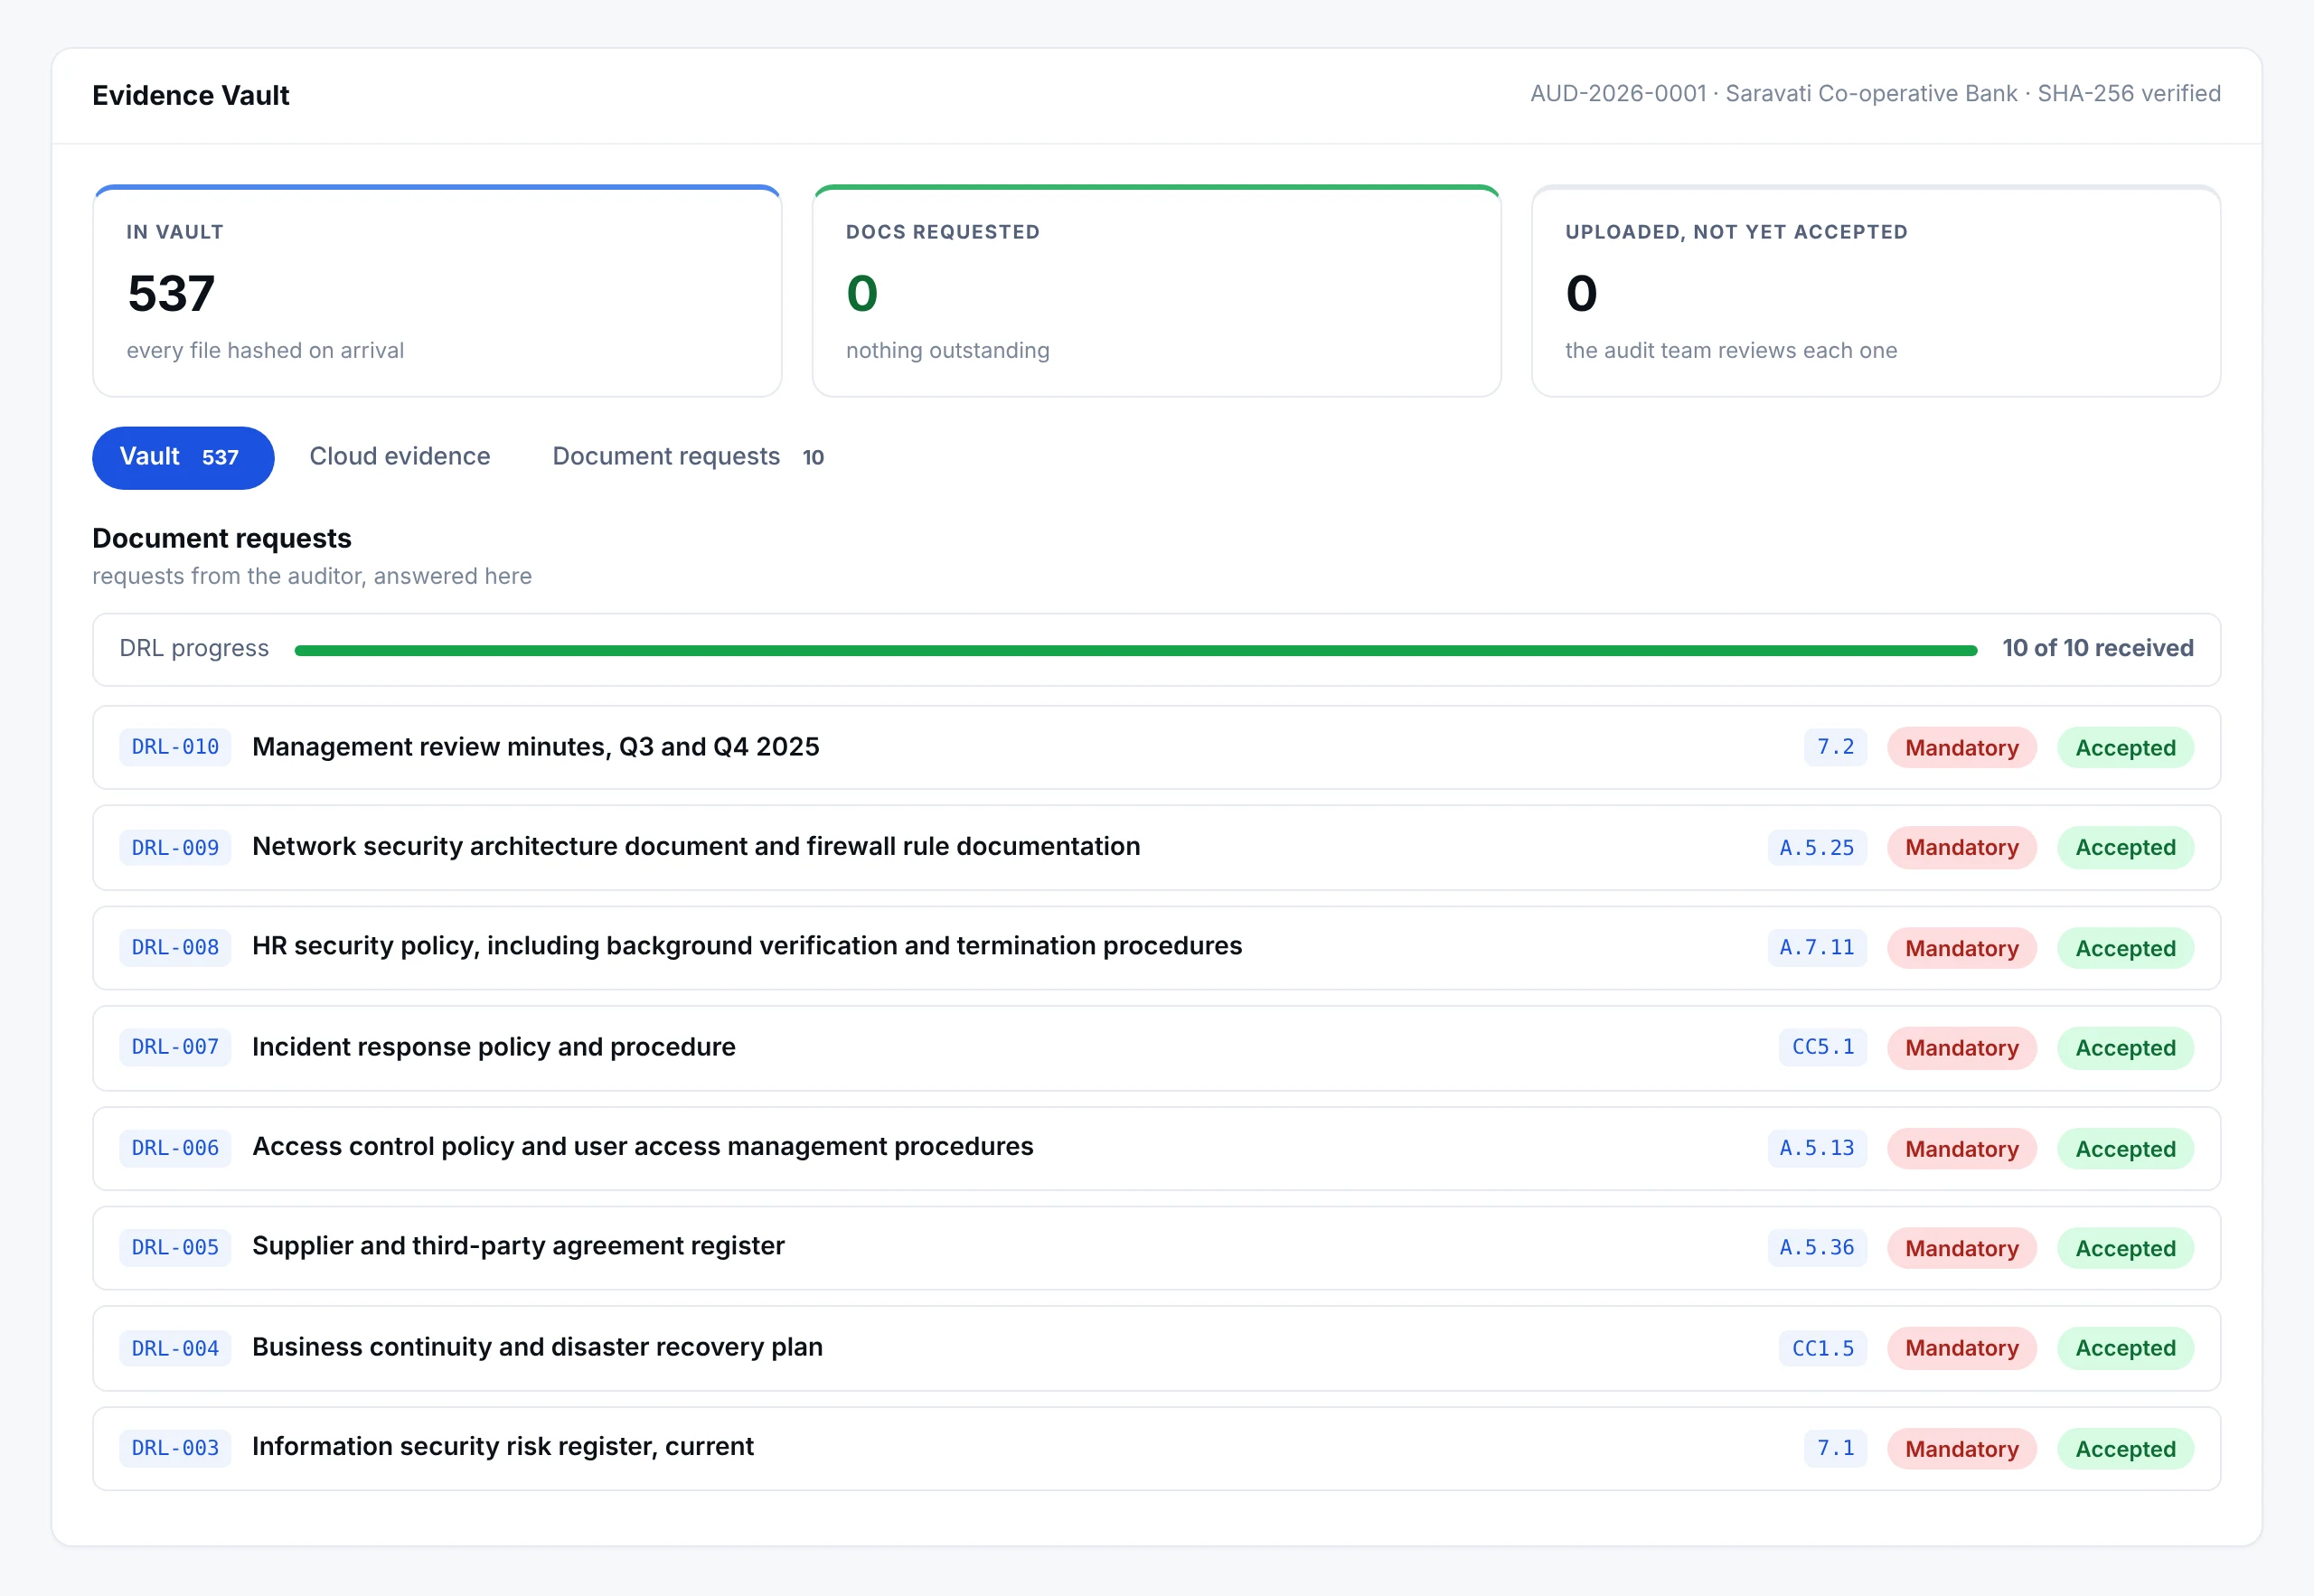
Task: Click the DRL-004 ID badge
Action: click(x=175, y=1348)
